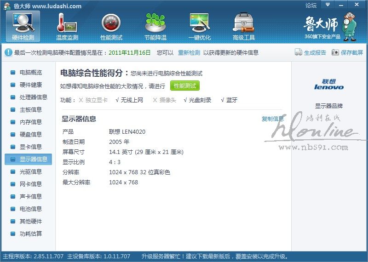368x262 pixels.
Task: Click the resolution 1024 x 768 32 位真彩色
Action: 140,172
